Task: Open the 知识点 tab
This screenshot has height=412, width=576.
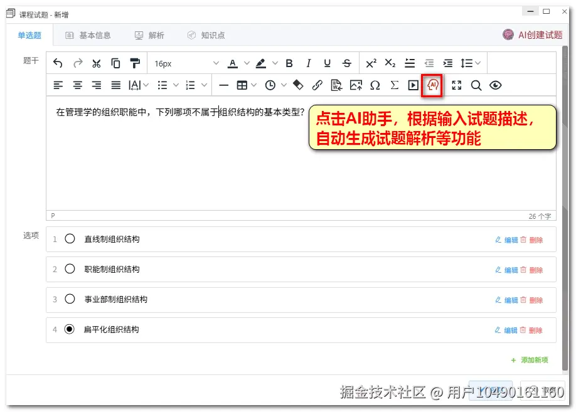Action: click(206, 35)
